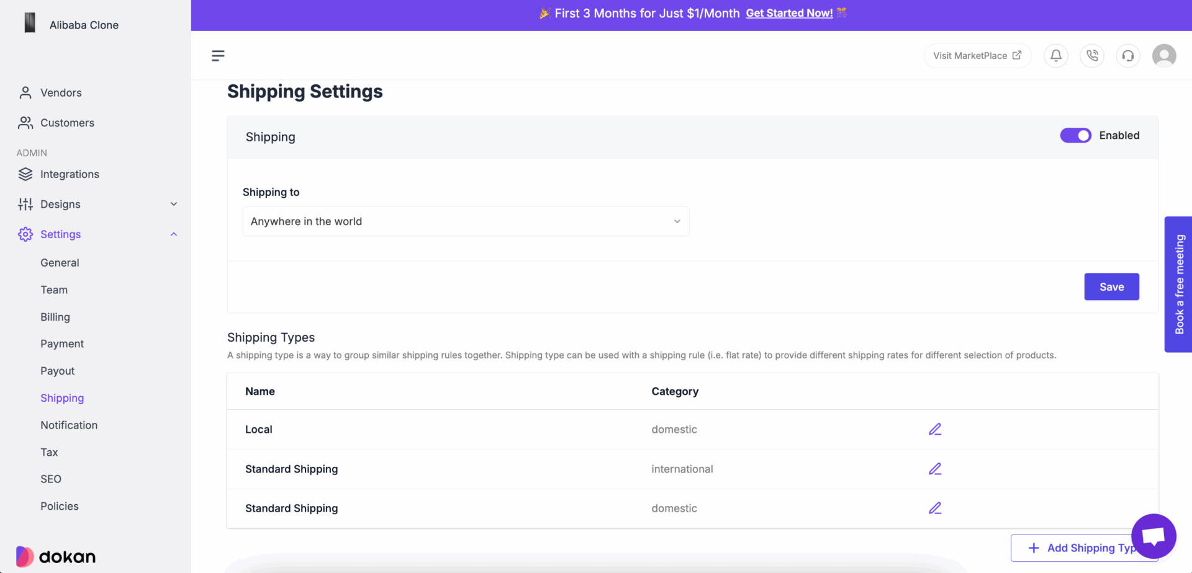Collapse the Settings menu chevron
This screenshot has height=573, width=1192.
[174, 234]
